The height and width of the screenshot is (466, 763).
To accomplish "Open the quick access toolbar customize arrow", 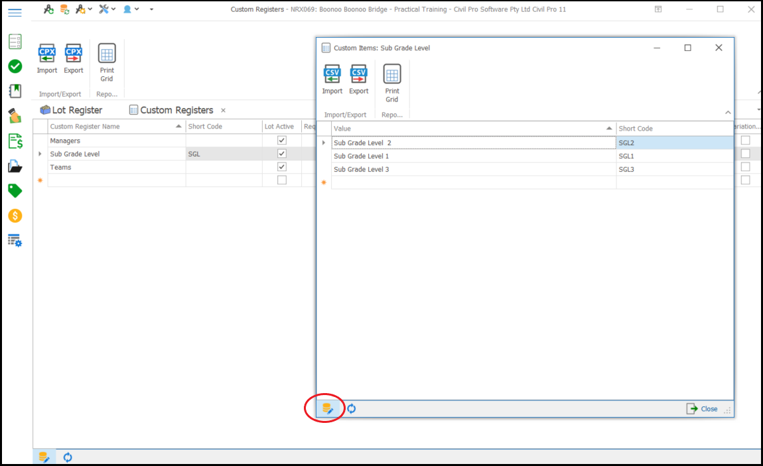I will (151, 9).
